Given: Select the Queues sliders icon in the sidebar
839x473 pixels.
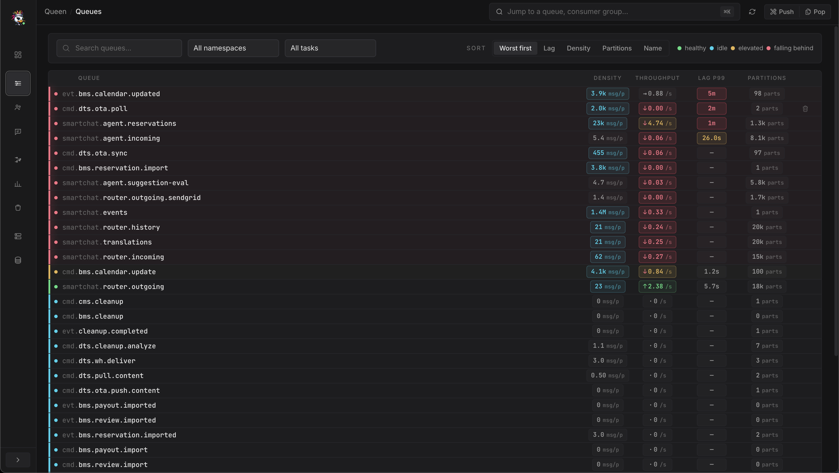Looking at the screenshot, I should pyautogui.click(x=18, y=83).
